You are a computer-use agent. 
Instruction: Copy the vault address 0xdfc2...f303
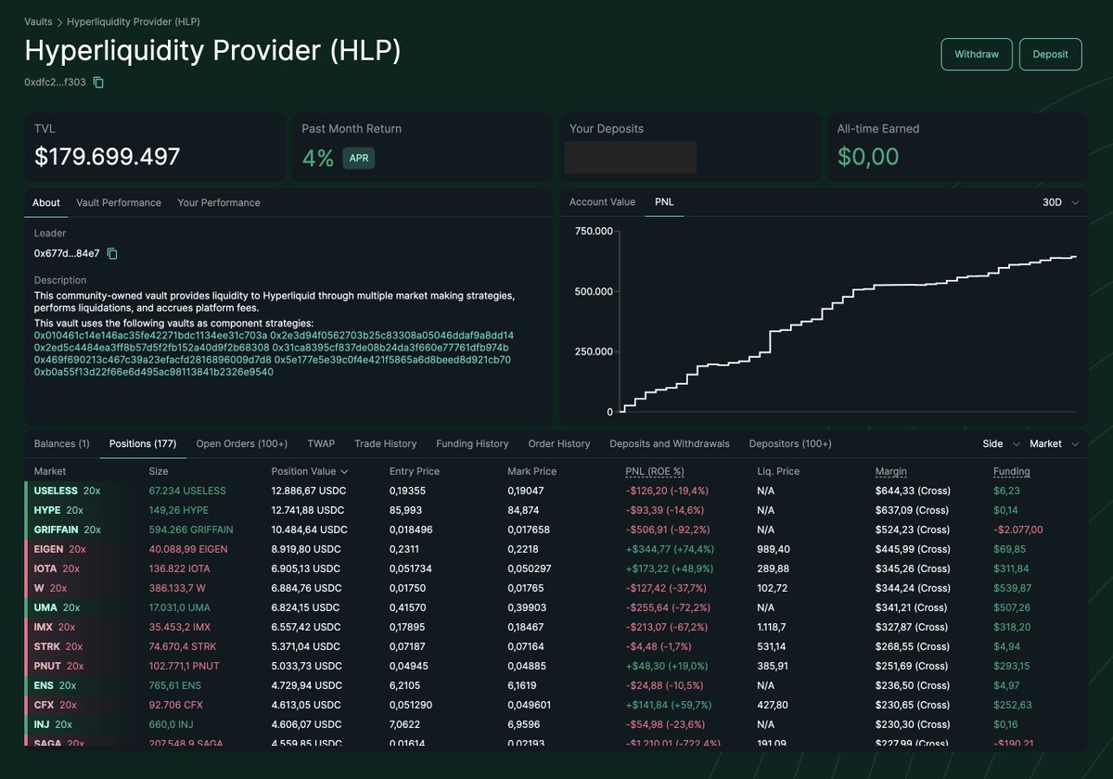tap(98, 83)
